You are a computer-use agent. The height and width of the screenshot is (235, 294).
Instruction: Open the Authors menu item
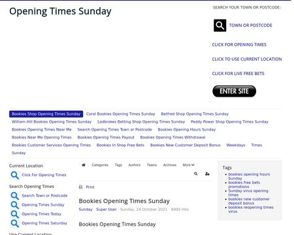coord(135,165)
